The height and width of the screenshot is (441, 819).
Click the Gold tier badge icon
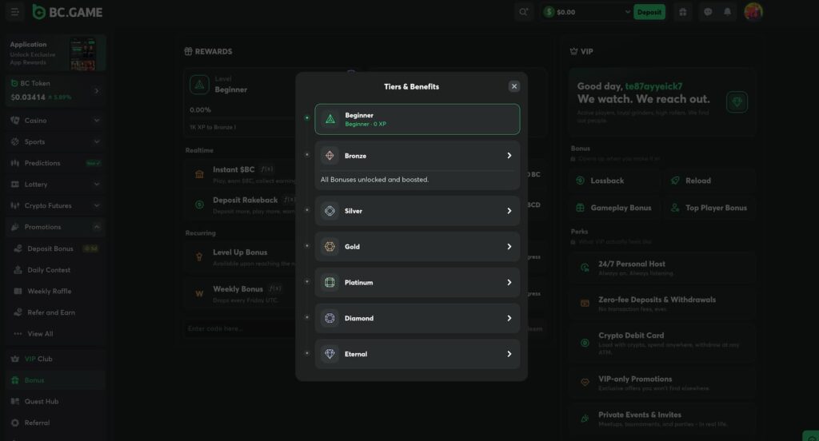point(330,246)
